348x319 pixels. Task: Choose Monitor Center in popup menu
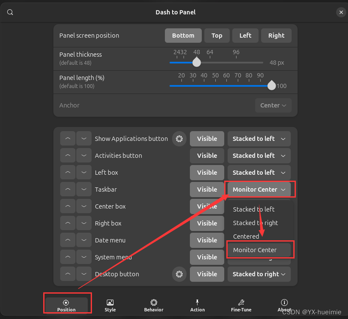click(259, 250)
